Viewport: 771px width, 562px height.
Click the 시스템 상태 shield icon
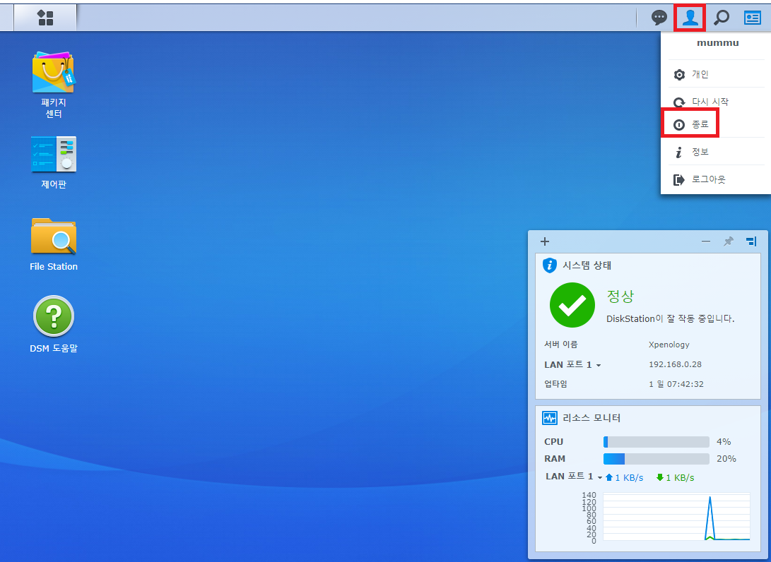click(549, 265)
